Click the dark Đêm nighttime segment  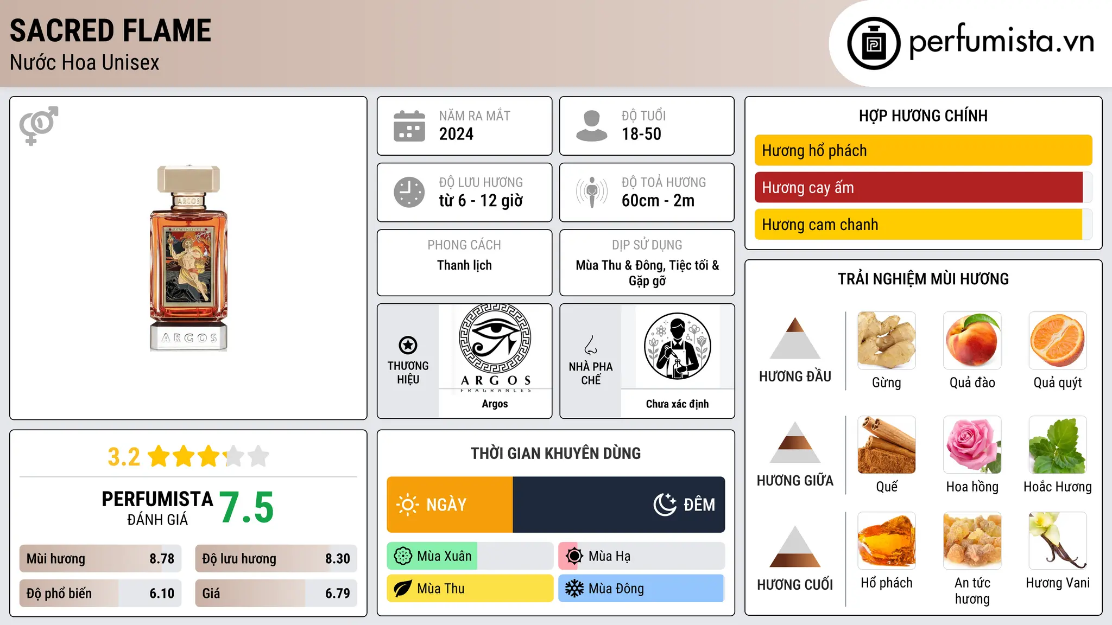pyautogui.click(x=619, y=505)
